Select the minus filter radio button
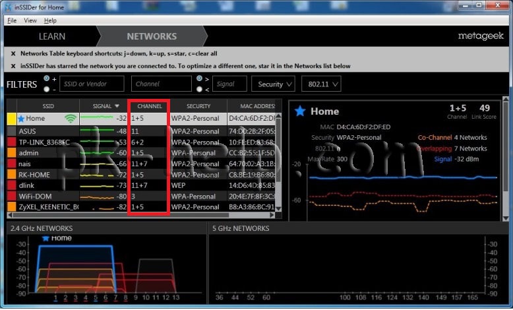 point(46,89)
